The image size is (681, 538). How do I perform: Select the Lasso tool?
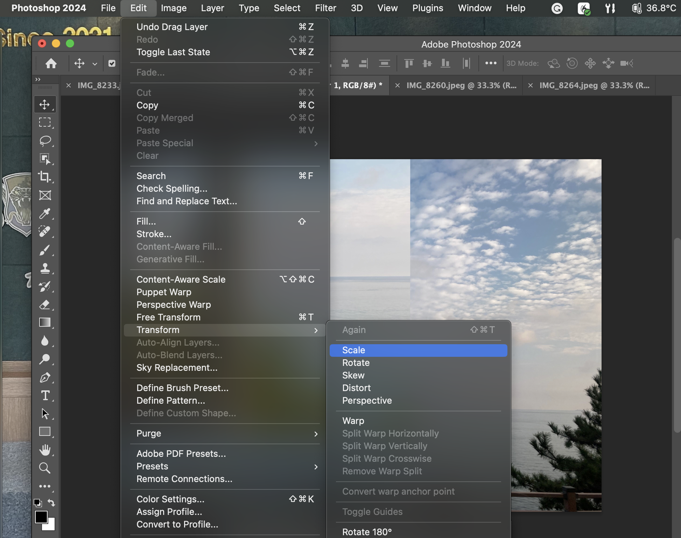click(45, 141)
